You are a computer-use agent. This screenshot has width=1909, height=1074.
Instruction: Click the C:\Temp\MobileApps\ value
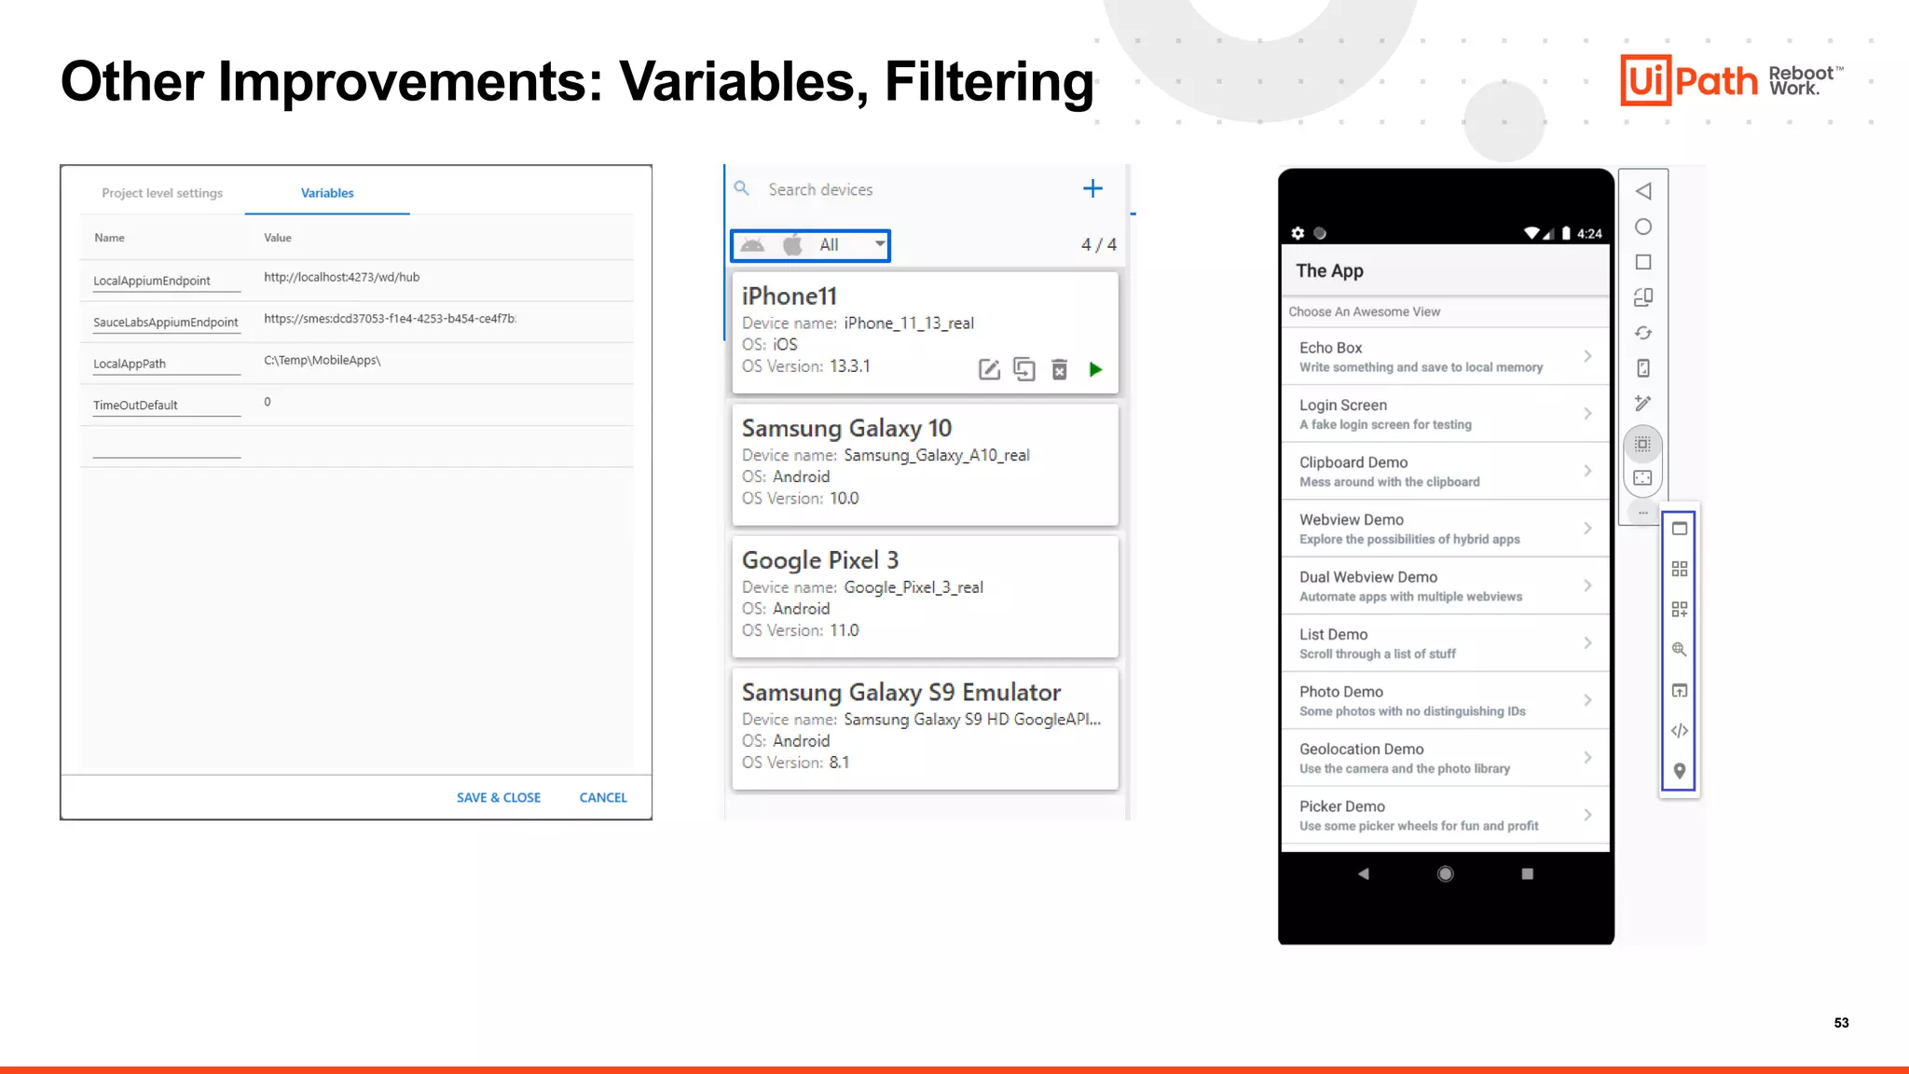322,360
